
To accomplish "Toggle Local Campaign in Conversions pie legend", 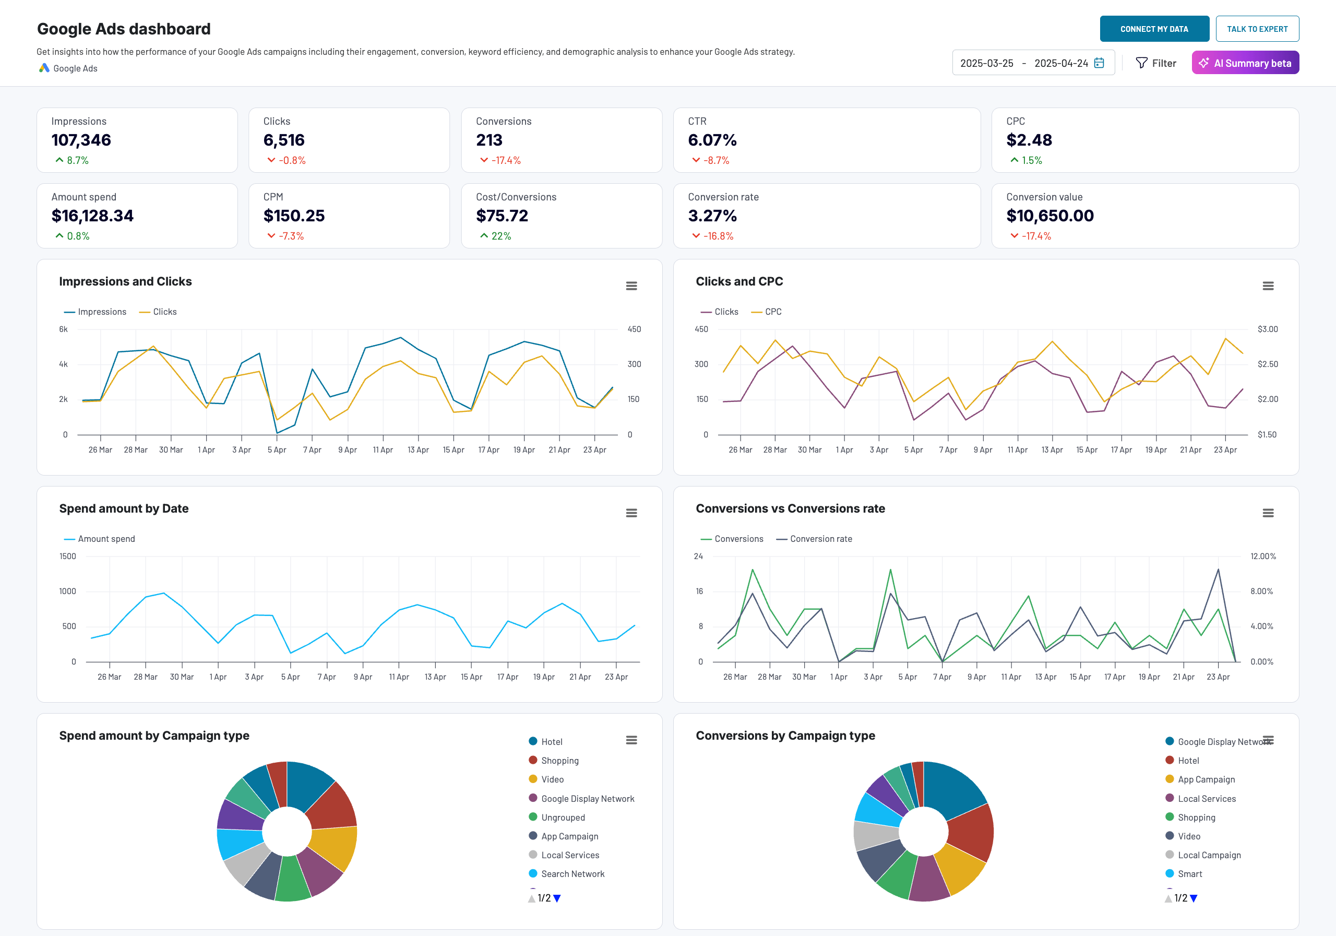I will pyautogui.click(x=1203, y=855).
